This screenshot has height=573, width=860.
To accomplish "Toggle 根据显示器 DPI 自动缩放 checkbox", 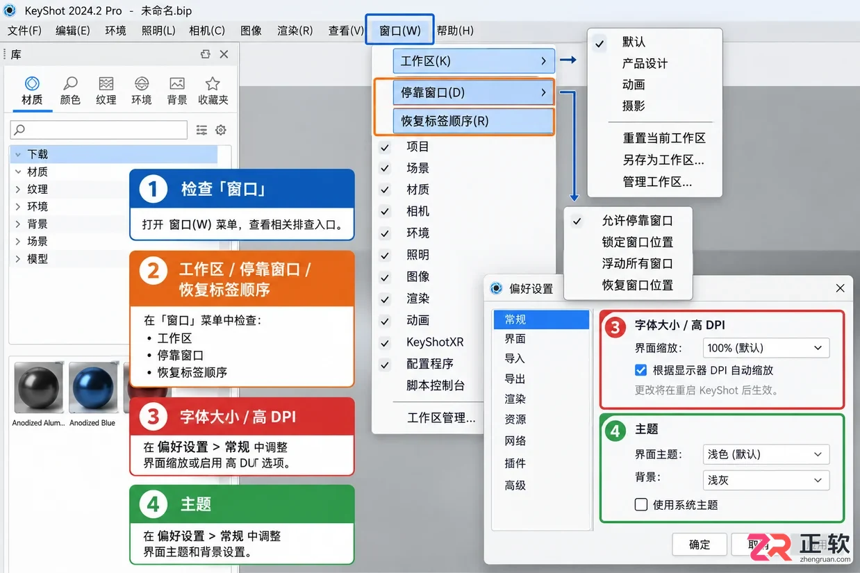I will [641, 370].
